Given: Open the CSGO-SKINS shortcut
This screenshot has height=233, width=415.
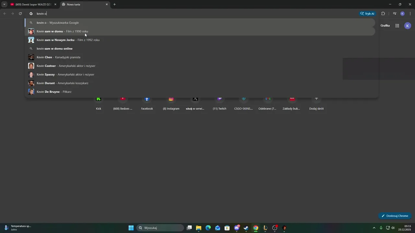Looking at the screenshot, I should click(243, 104).
